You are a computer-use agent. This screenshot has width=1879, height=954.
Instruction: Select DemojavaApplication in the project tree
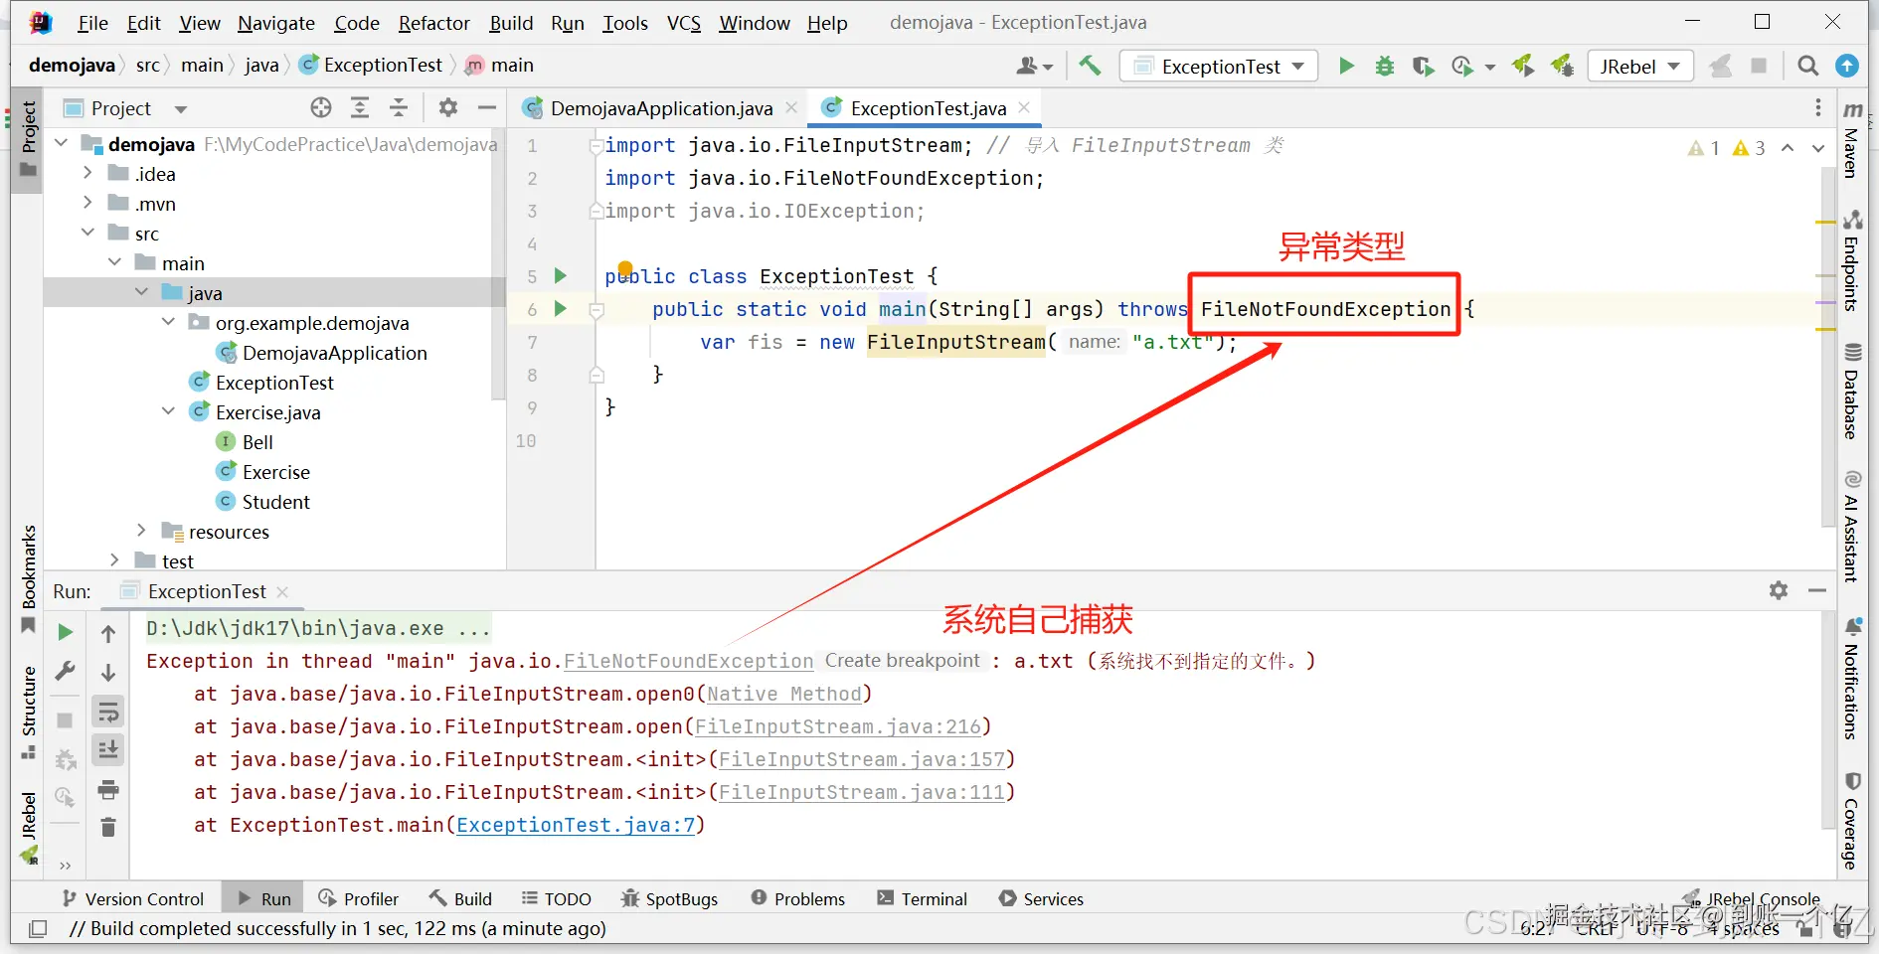point(334,353)
